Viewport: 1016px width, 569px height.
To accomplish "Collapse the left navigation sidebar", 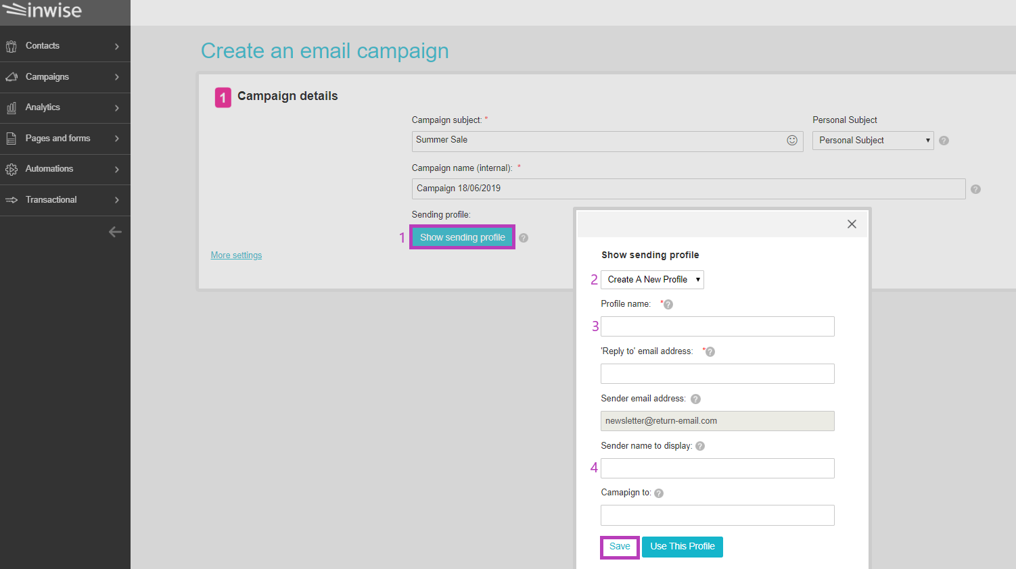I will tap(116, 231).
